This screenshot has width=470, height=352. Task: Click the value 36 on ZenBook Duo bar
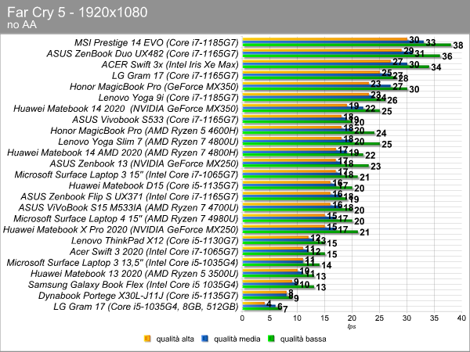pos(447,56)
